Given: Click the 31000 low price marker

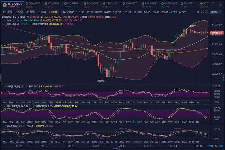Looking at the screenshot, I should pyautogui.click(x=102, y=81).
